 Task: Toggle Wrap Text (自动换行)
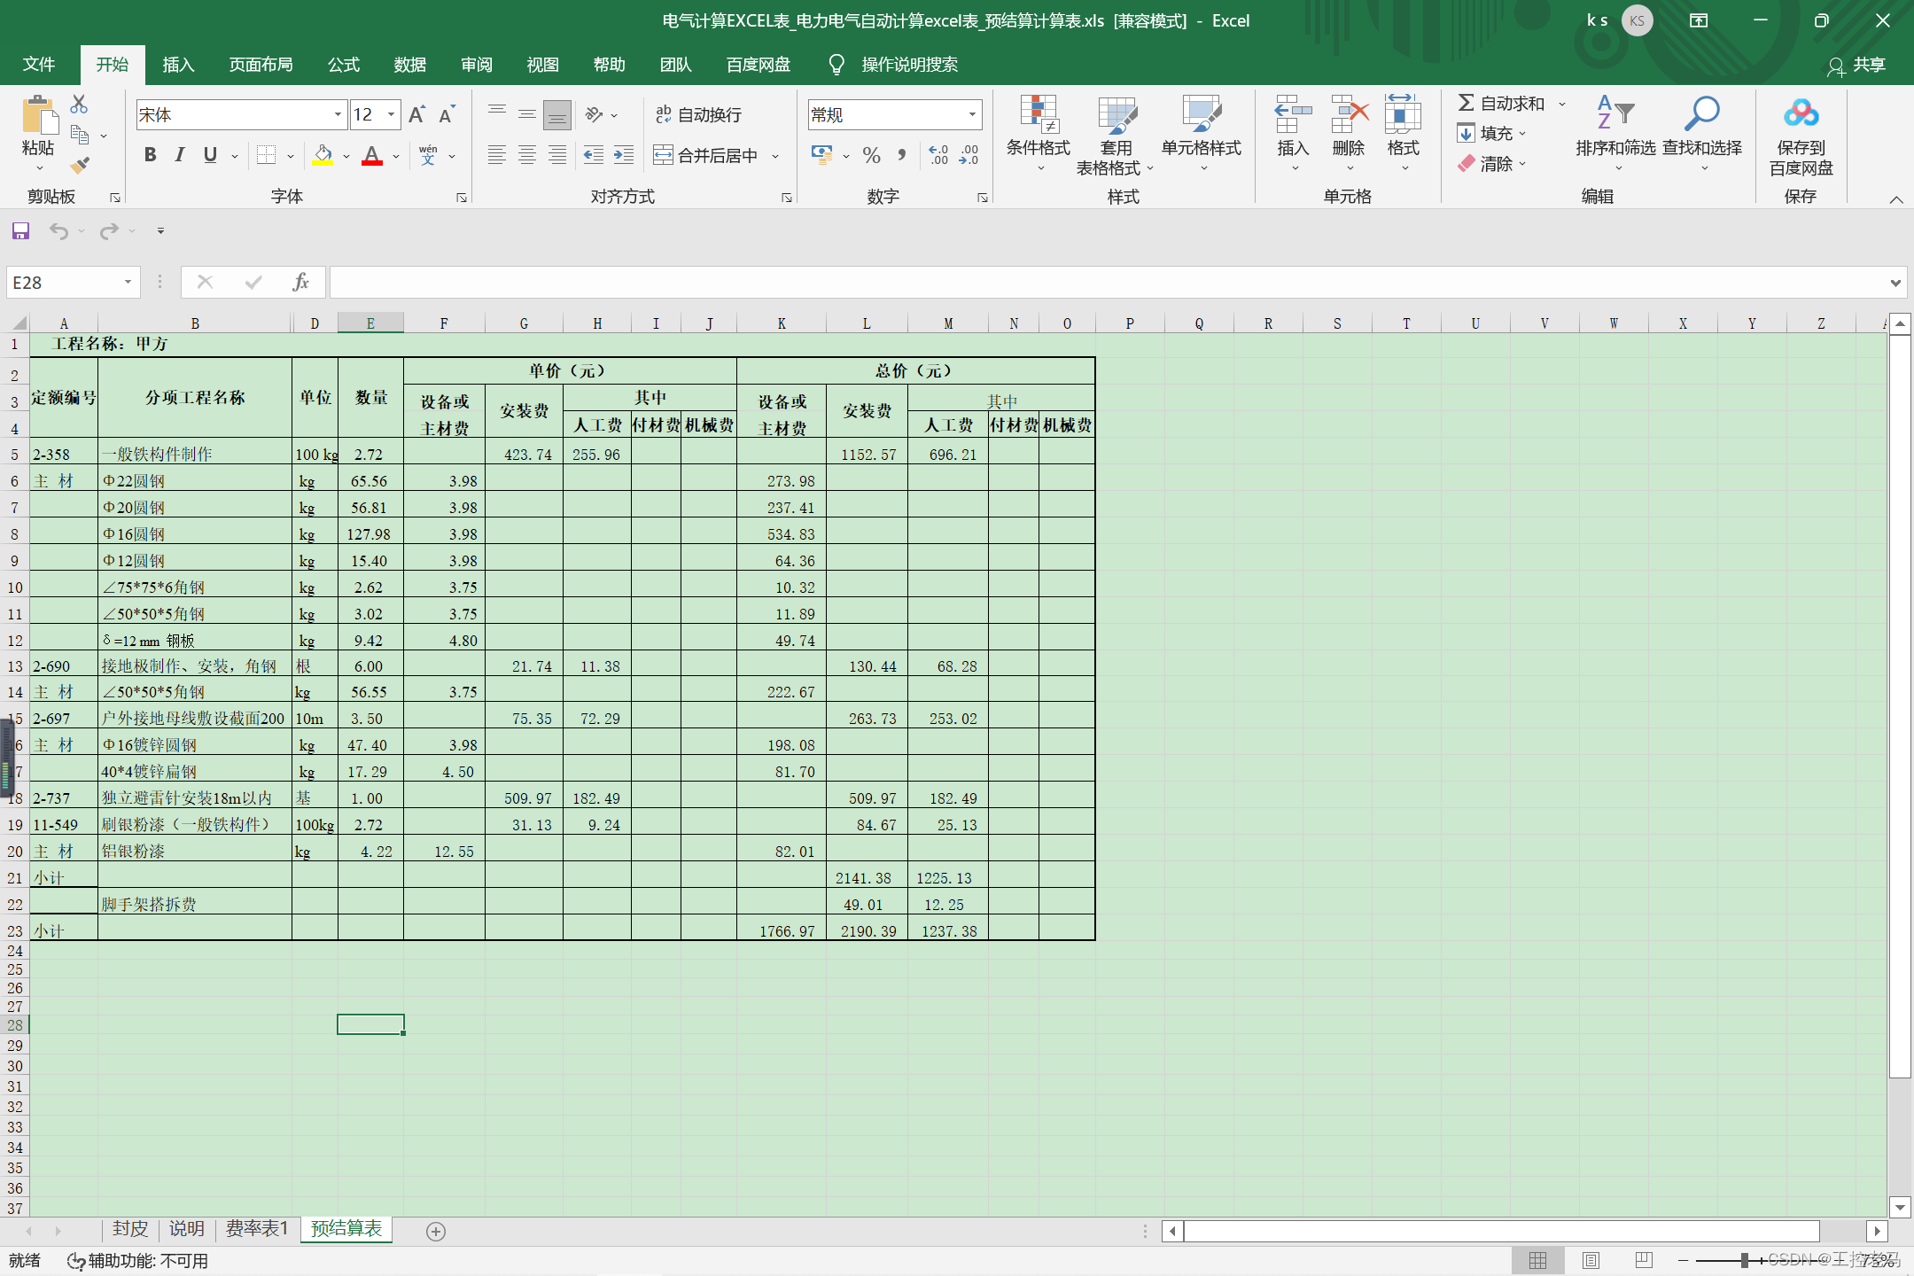tap(698, 114)
